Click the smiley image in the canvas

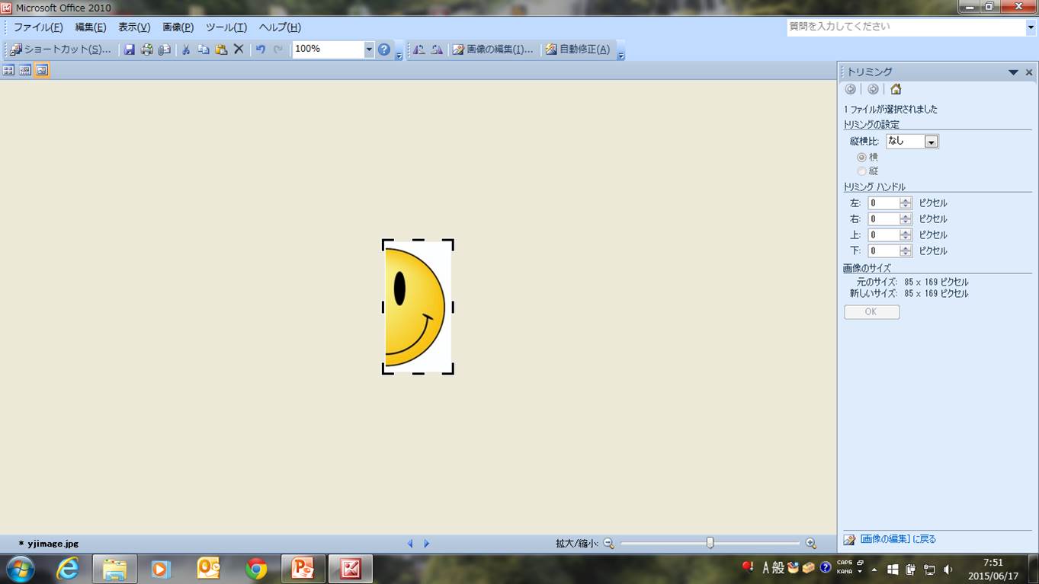[x=418, y=307]
